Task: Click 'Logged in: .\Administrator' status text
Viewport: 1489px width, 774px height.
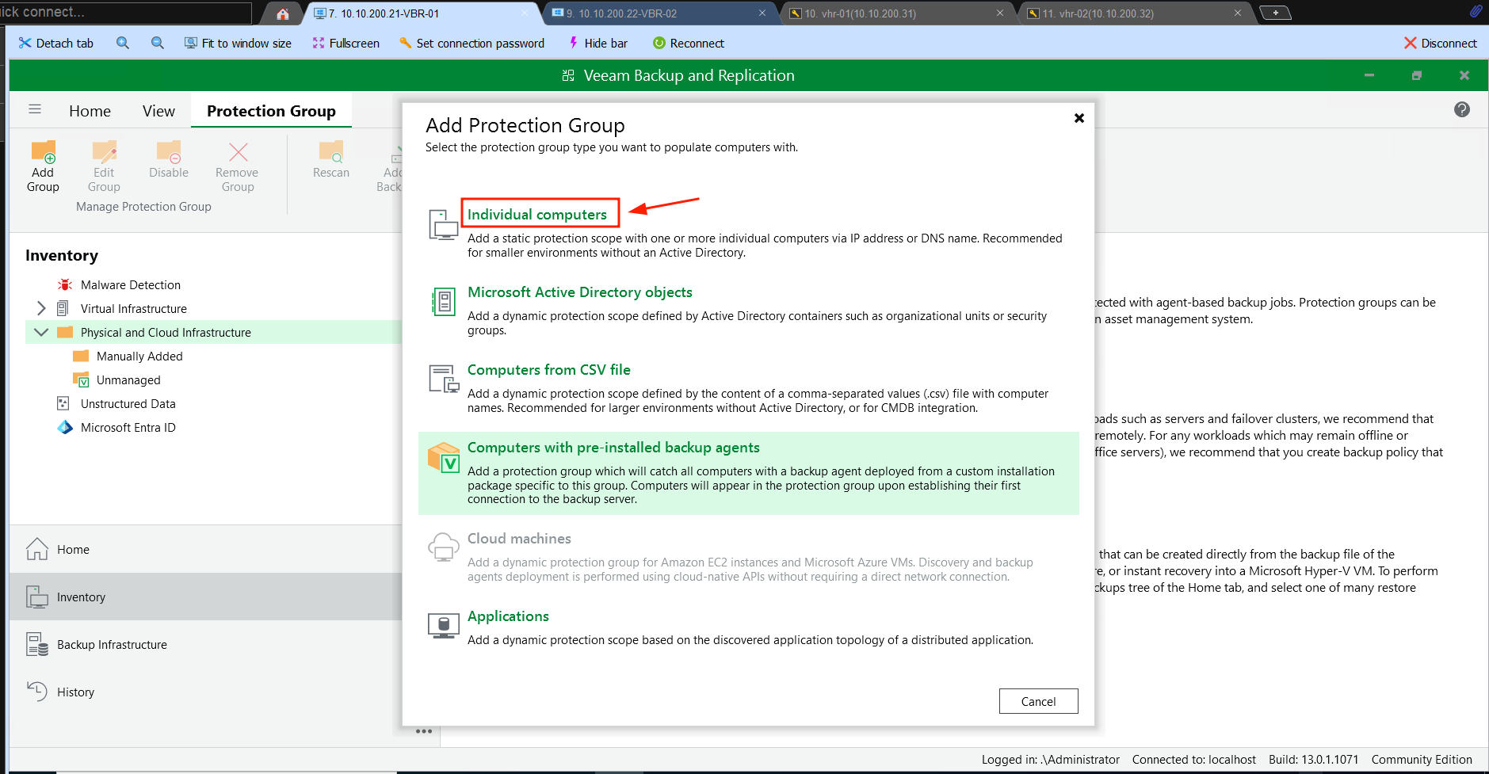Action: point(1050,759)
